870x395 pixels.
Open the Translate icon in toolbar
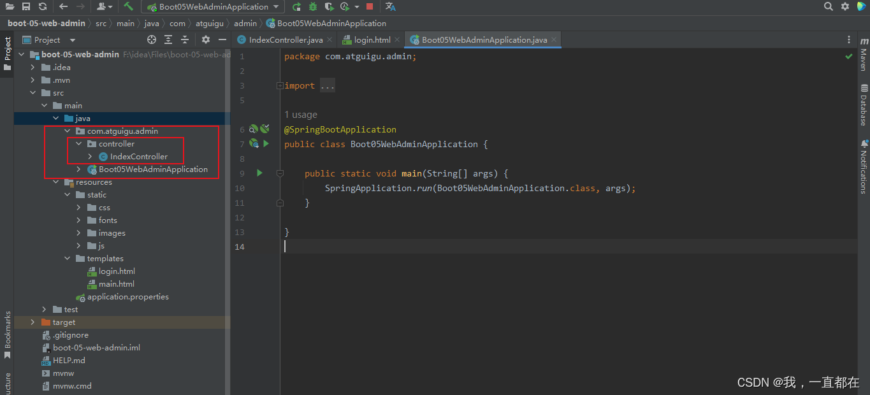click(x=391, y=6)
